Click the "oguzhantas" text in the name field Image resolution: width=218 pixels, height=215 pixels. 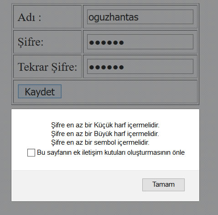pyautogui.click(x=114, y=17)
